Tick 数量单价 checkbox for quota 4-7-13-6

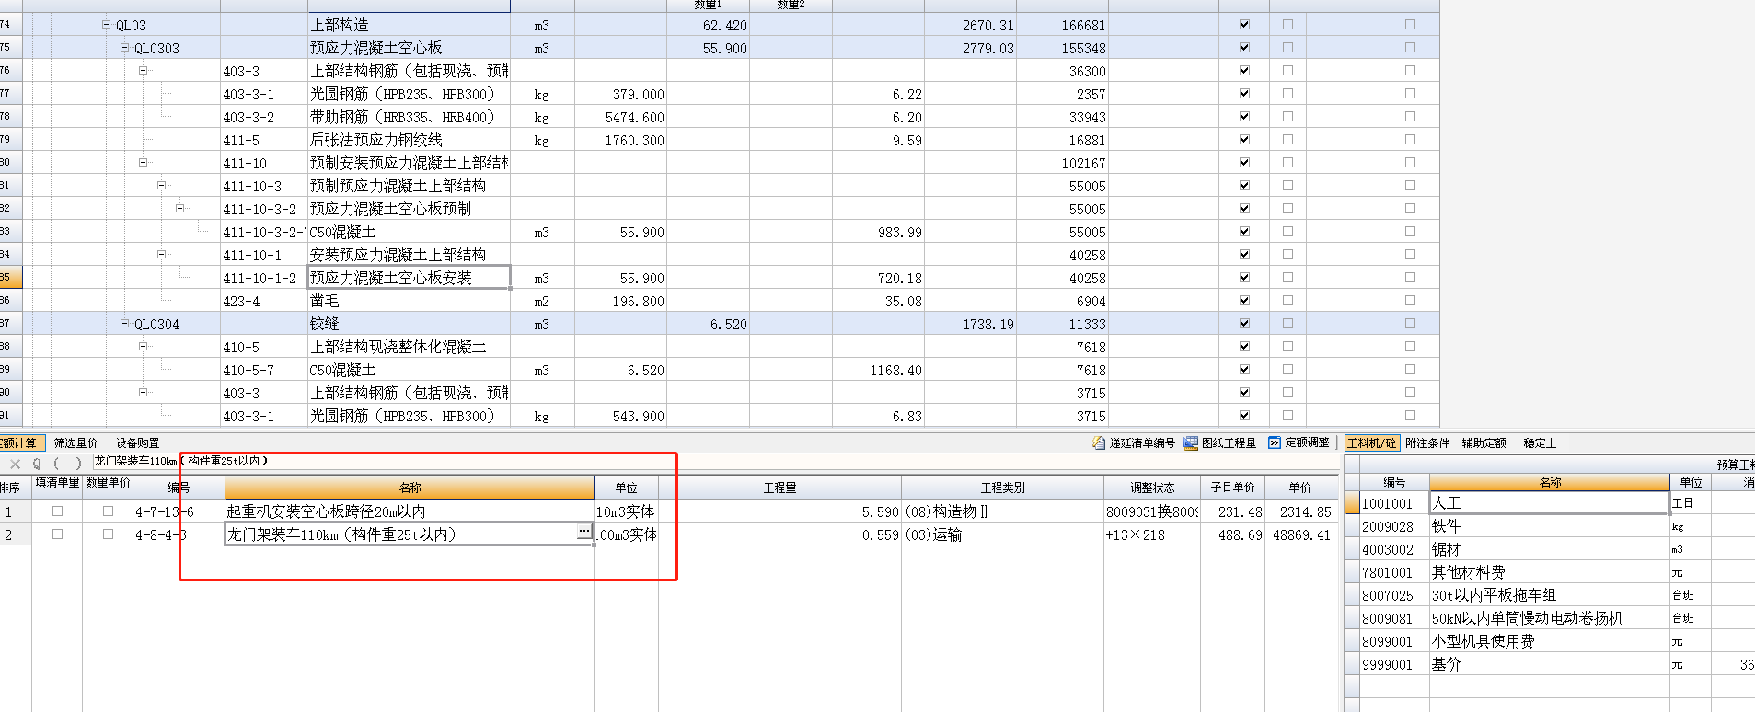pos(109,511)
